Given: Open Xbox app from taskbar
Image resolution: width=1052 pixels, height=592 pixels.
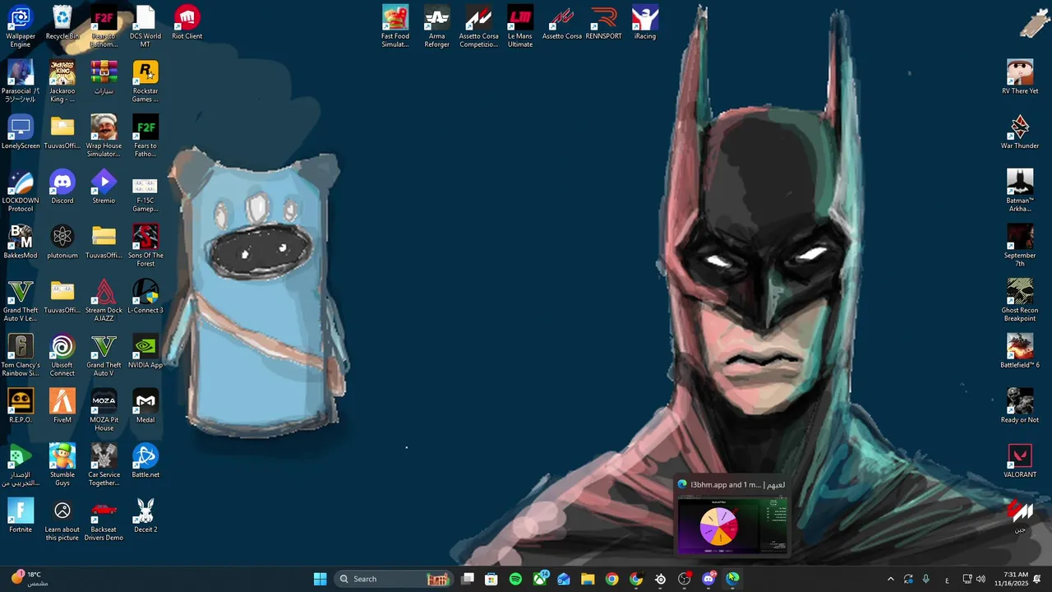Looking at the screenshot, I should (x=540, y=579).
